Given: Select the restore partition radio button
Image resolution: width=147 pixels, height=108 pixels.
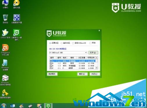Looking at the screenshot, I should click(x=50, y=43).
